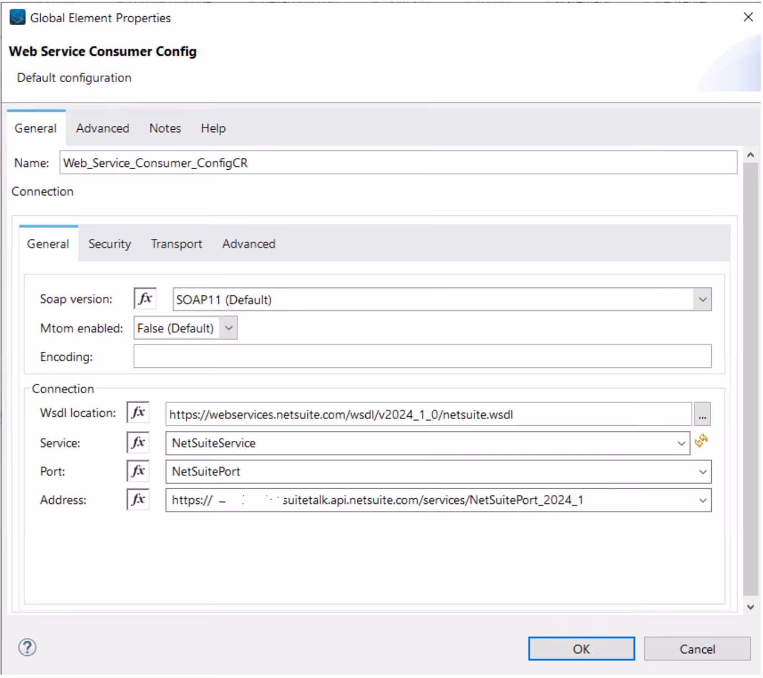The width and height of the screenshot is (763, 678).
Task: Open the Notes tab
Action: pyautogui.click(x=165, y=129)
